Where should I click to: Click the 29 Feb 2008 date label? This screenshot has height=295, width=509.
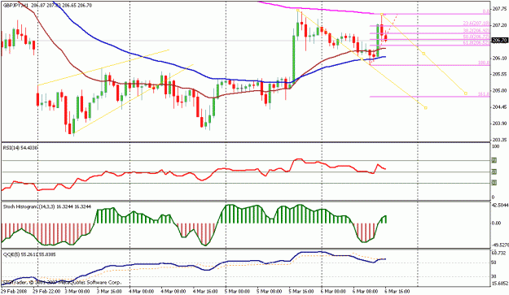15,292
